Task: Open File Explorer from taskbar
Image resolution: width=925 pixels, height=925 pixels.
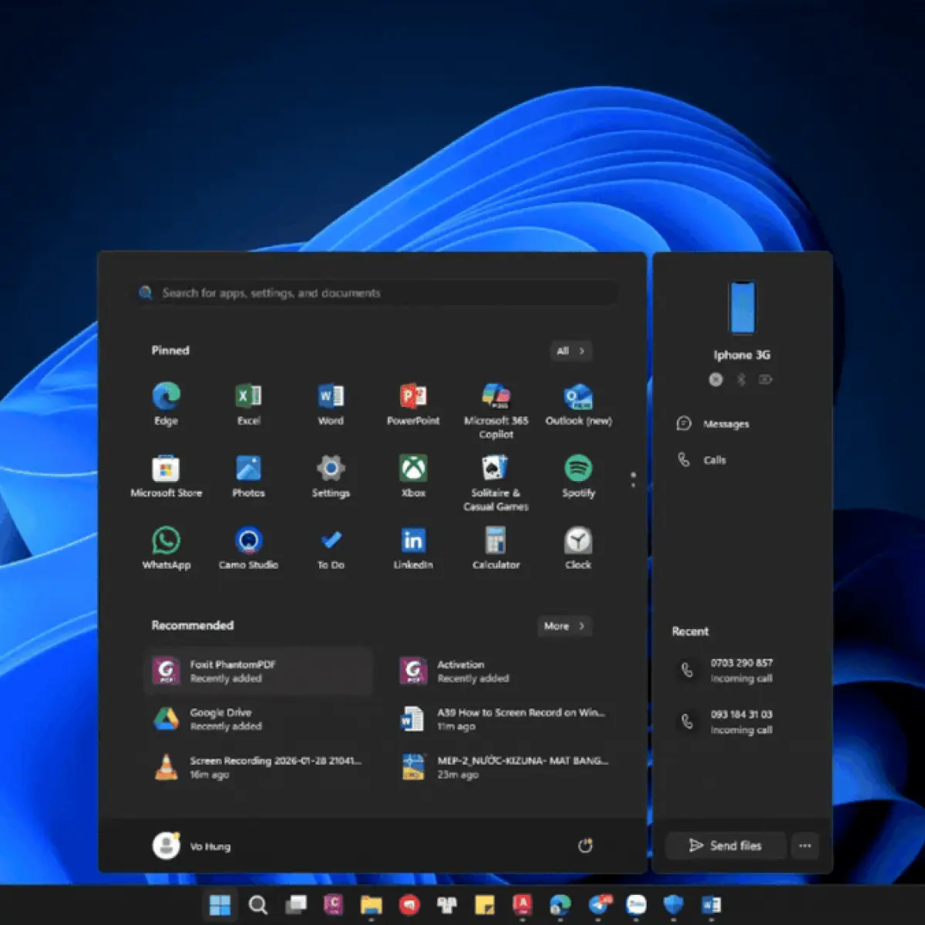Action: tap(371, 905)
